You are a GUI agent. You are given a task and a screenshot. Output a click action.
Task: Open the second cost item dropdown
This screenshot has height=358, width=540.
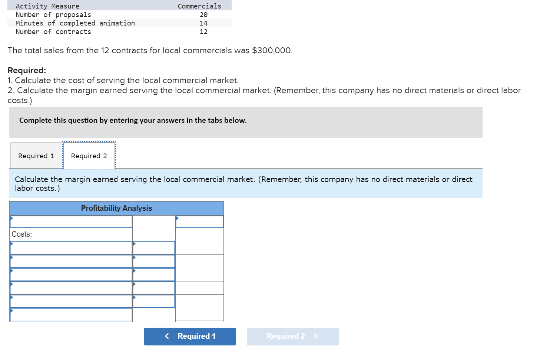(x=71, y=261)
